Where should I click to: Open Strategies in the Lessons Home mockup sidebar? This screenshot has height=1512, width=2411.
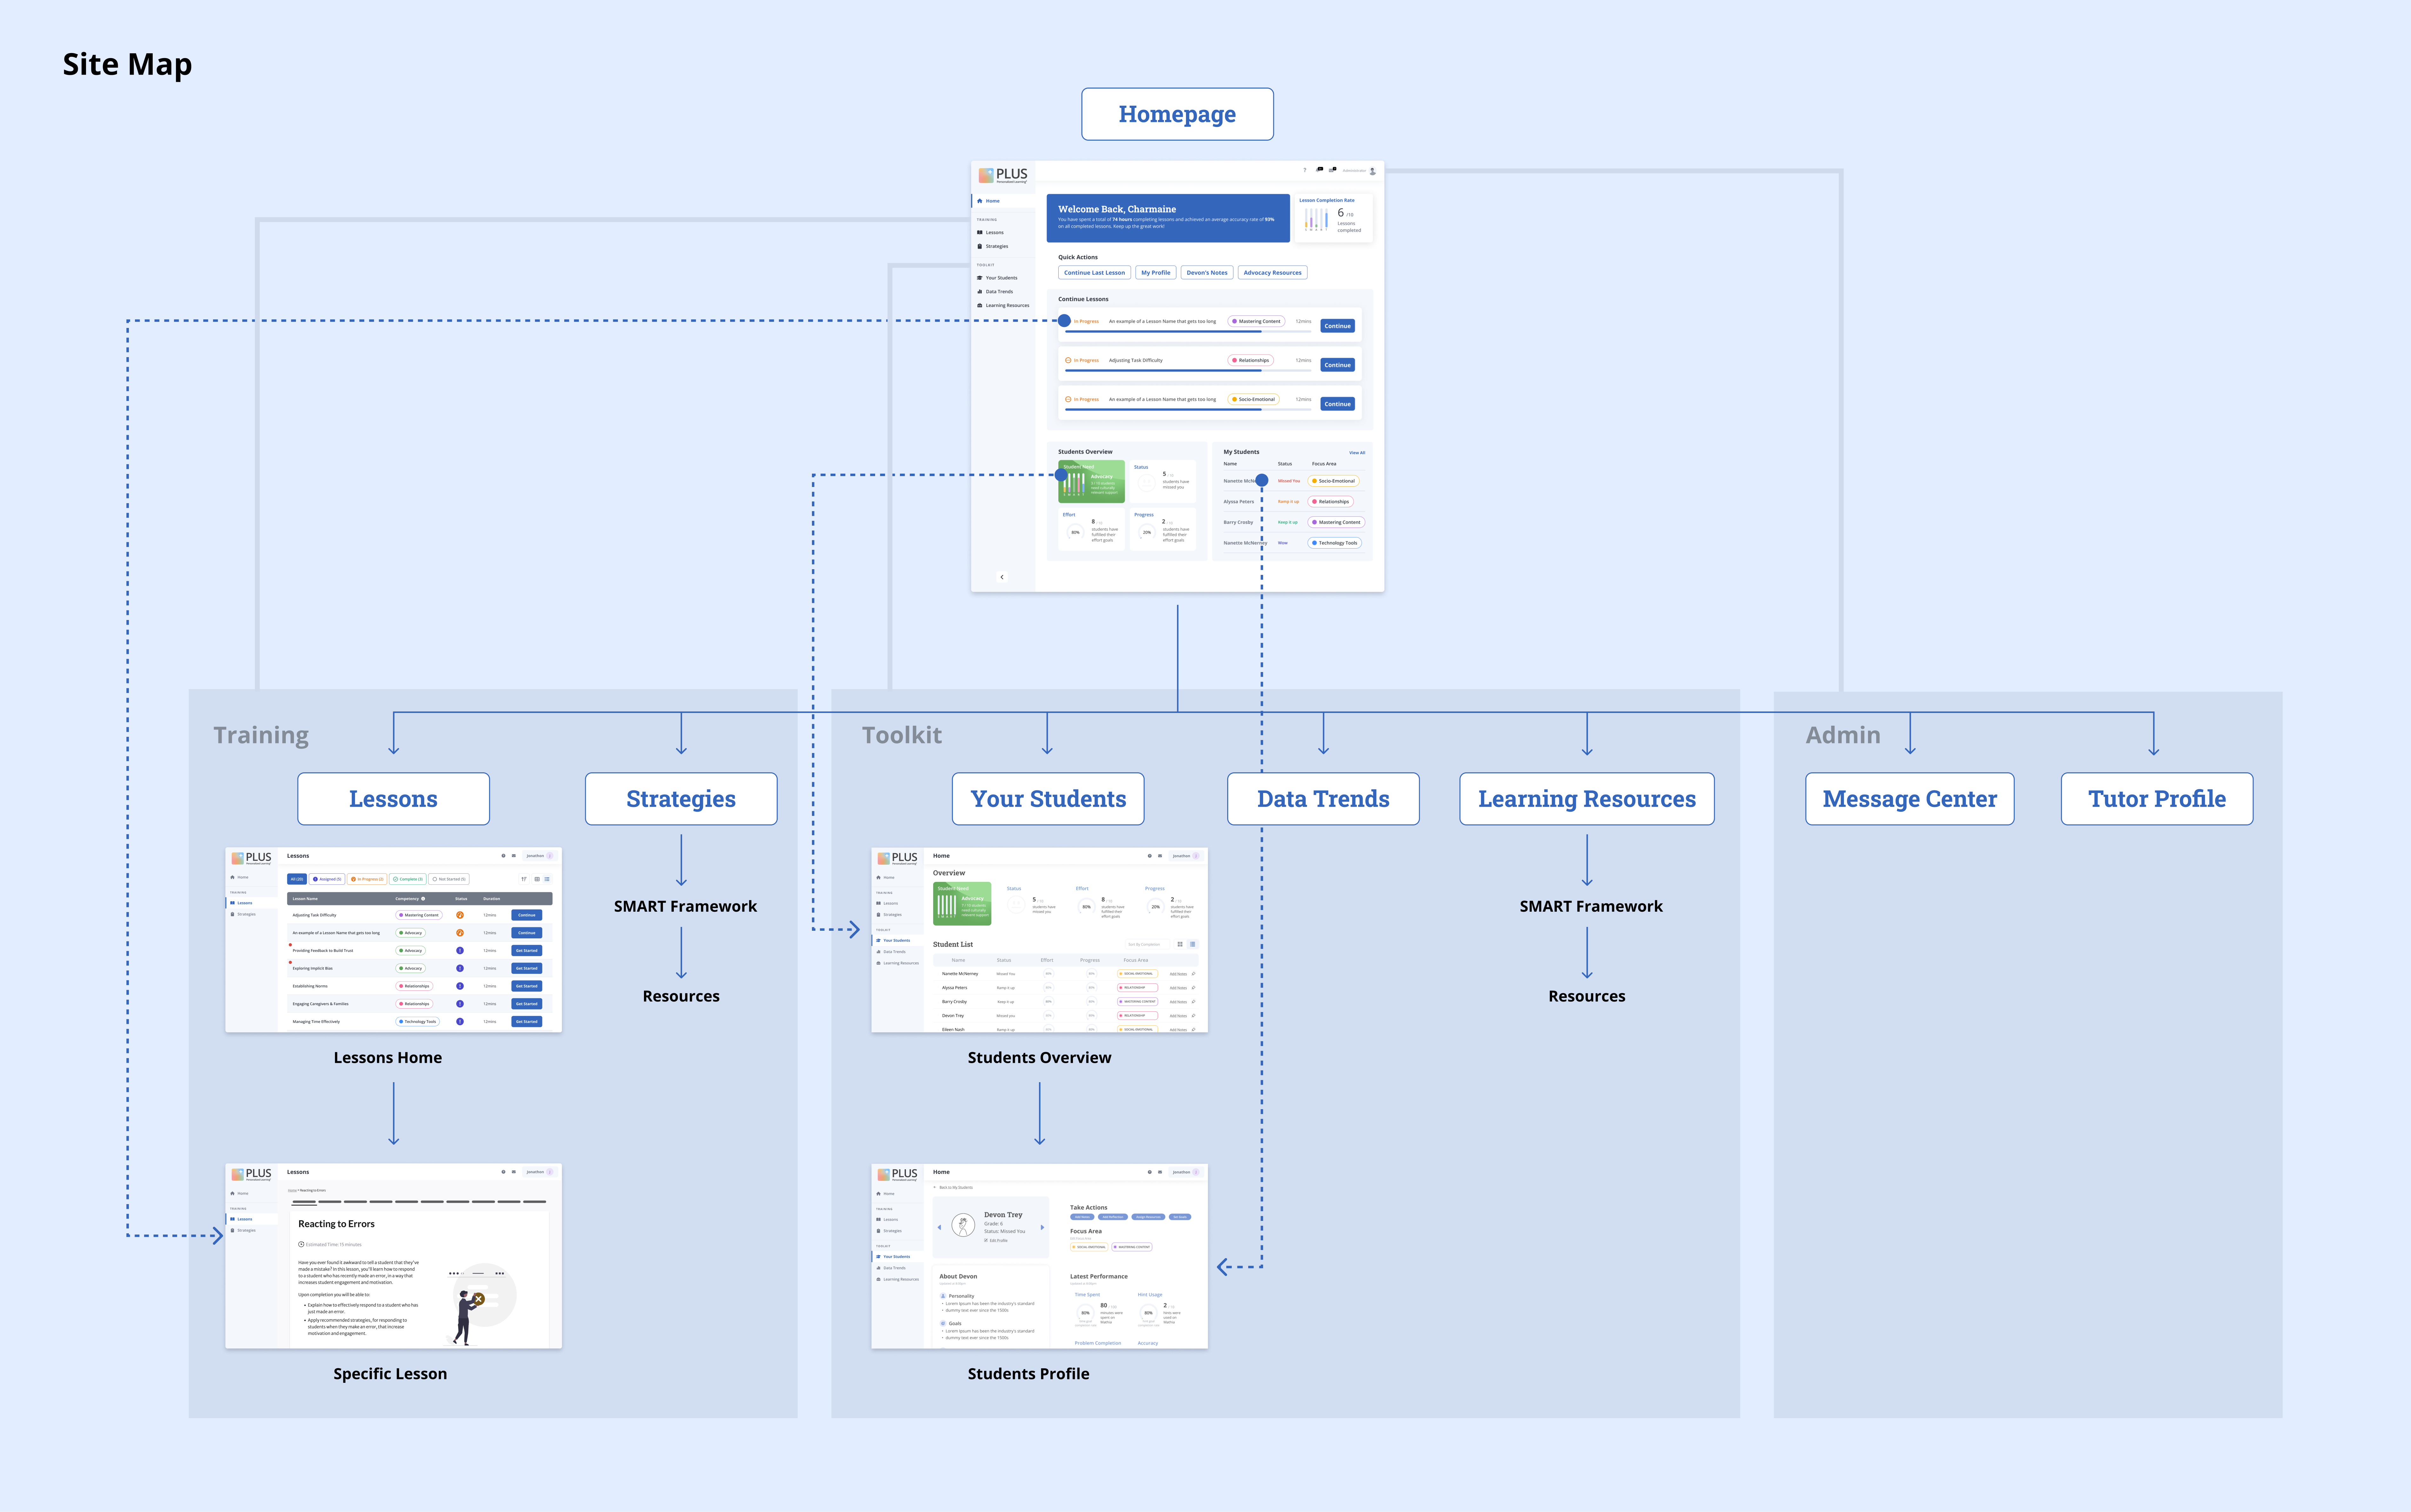click(243, 914)
